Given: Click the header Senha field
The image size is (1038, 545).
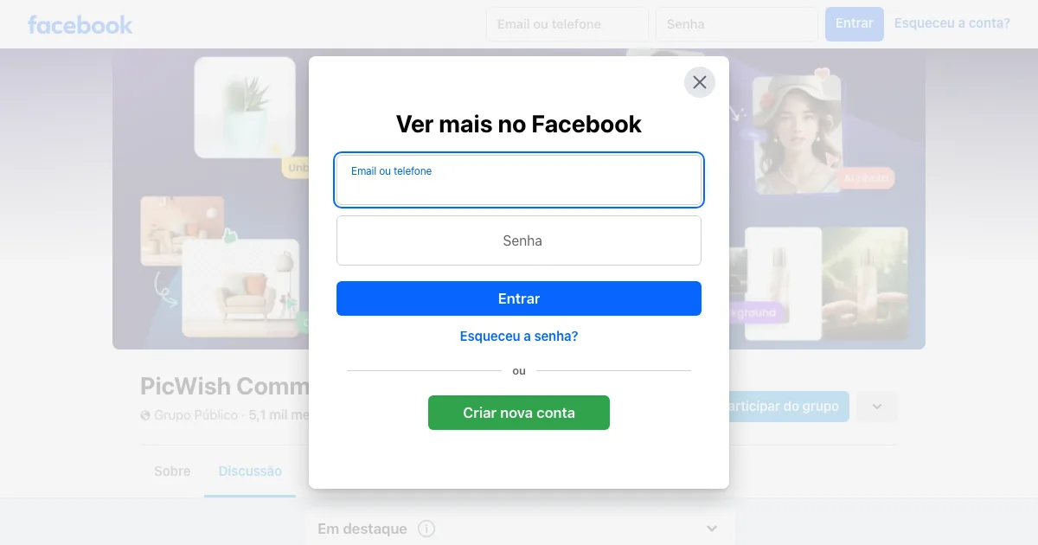Looking at the screenshot, I should 737,24.
